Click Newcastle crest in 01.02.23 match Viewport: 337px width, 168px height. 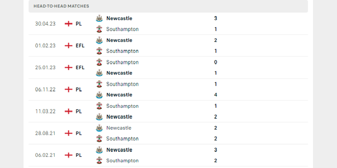tap(99, 40)
